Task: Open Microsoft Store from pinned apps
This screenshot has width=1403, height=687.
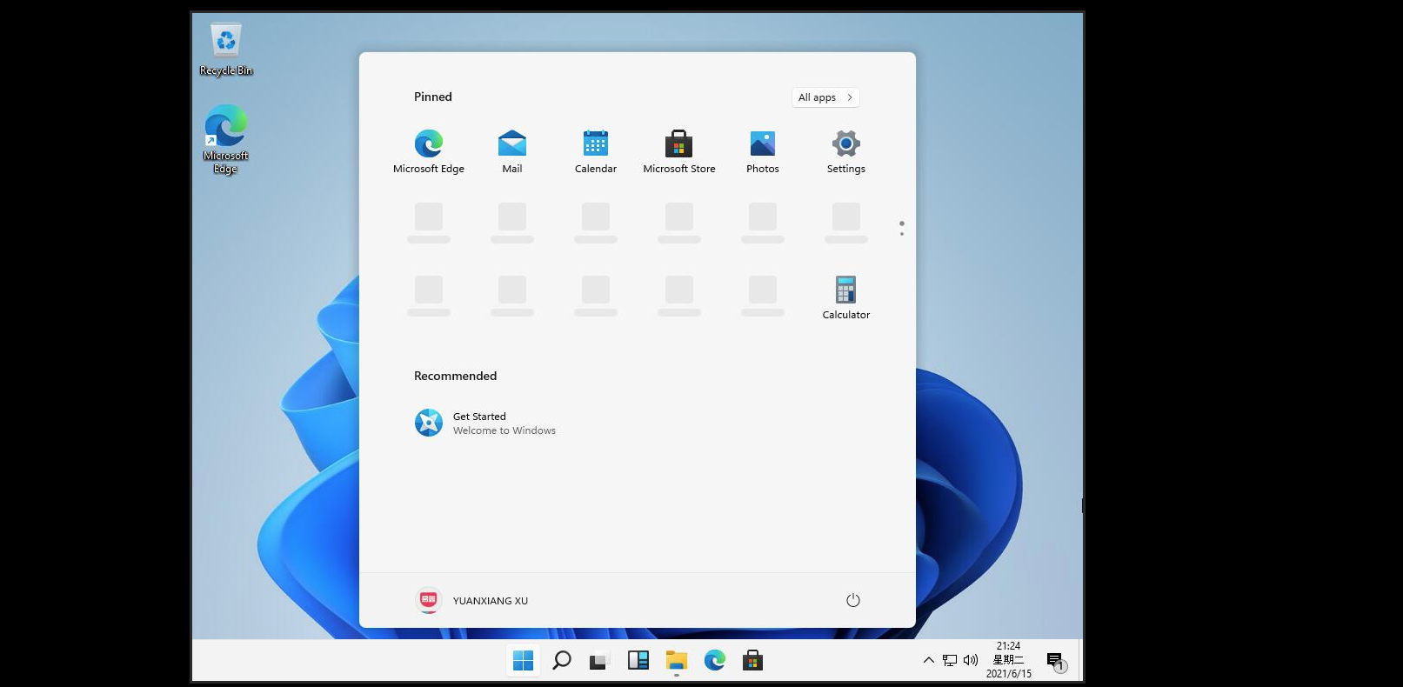Action: (679, 151)
